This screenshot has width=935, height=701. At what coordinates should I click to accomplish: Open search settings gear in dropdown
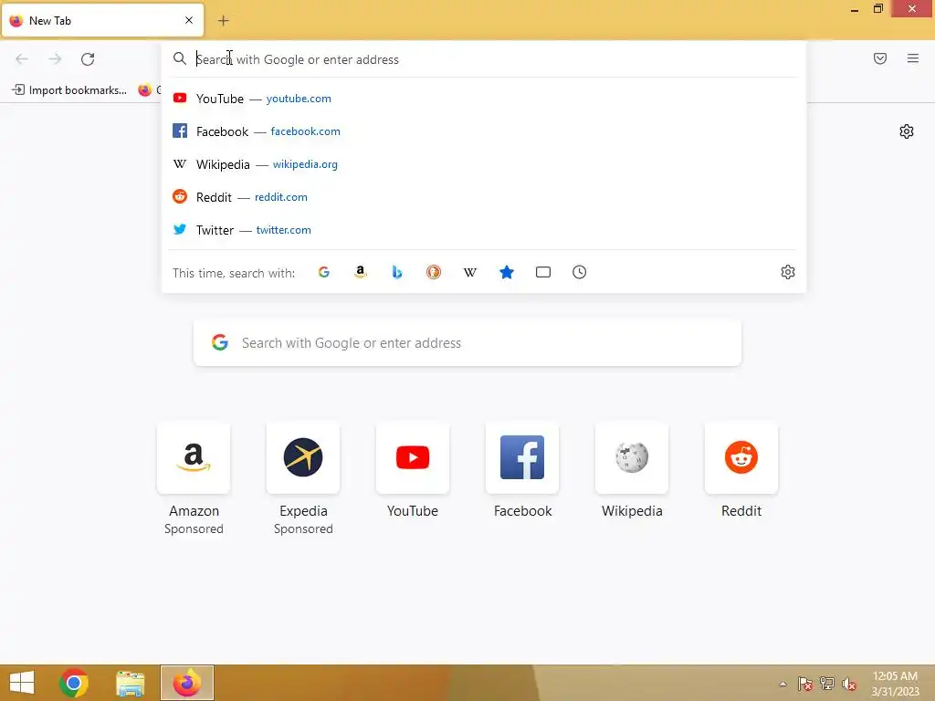[x=788, y=272]
